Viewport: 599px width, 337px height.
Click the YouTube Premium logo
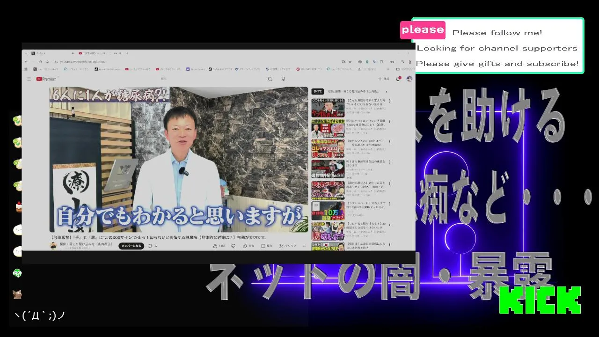[46, 79]
